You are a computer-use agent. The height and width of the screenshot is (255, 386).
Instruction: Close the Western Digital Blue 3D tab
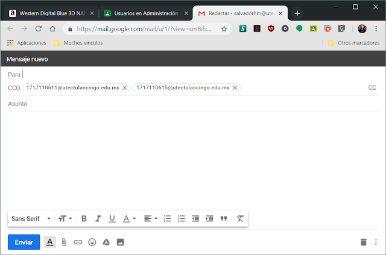point(92,13)
